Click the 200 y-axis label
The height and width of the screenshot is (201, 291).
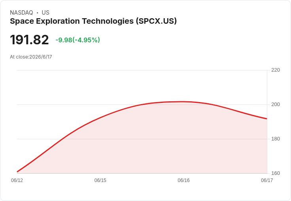tap(276, 104)
